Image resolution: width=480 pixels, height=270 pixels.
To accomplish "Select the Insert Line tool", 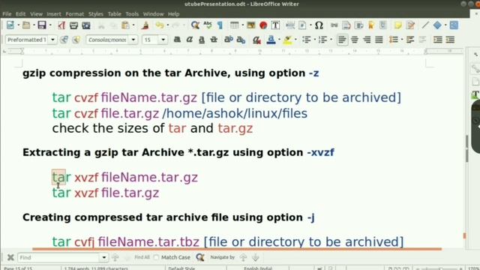I will (425, 25).
